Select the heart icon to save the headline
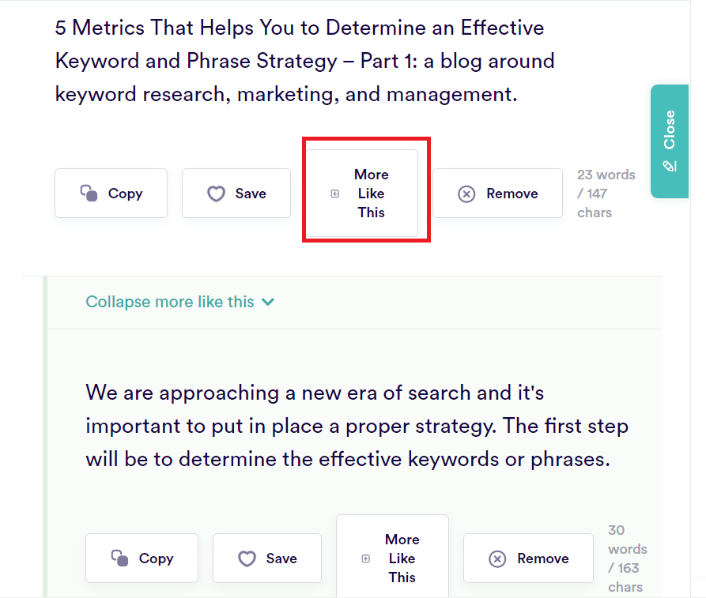Image resolution: width=706 pixels, height=598 pixels. coord(215,194)
